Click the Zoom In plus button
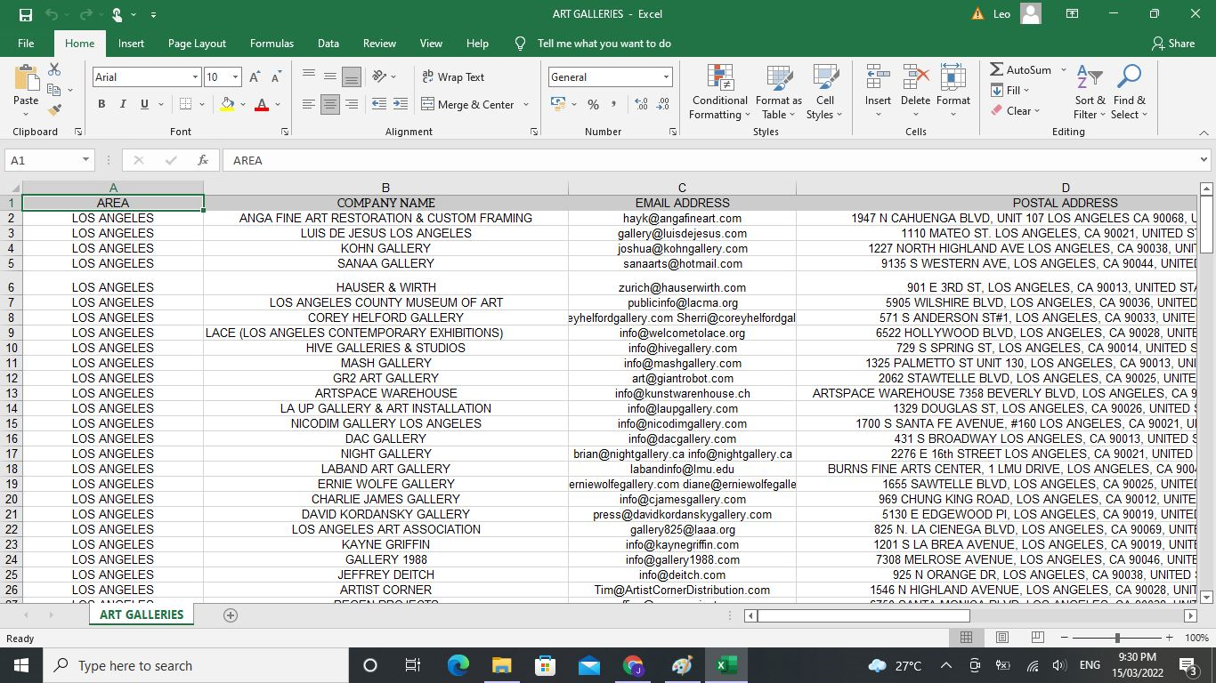The image size is (1216, 683). tap(1169, 638)
